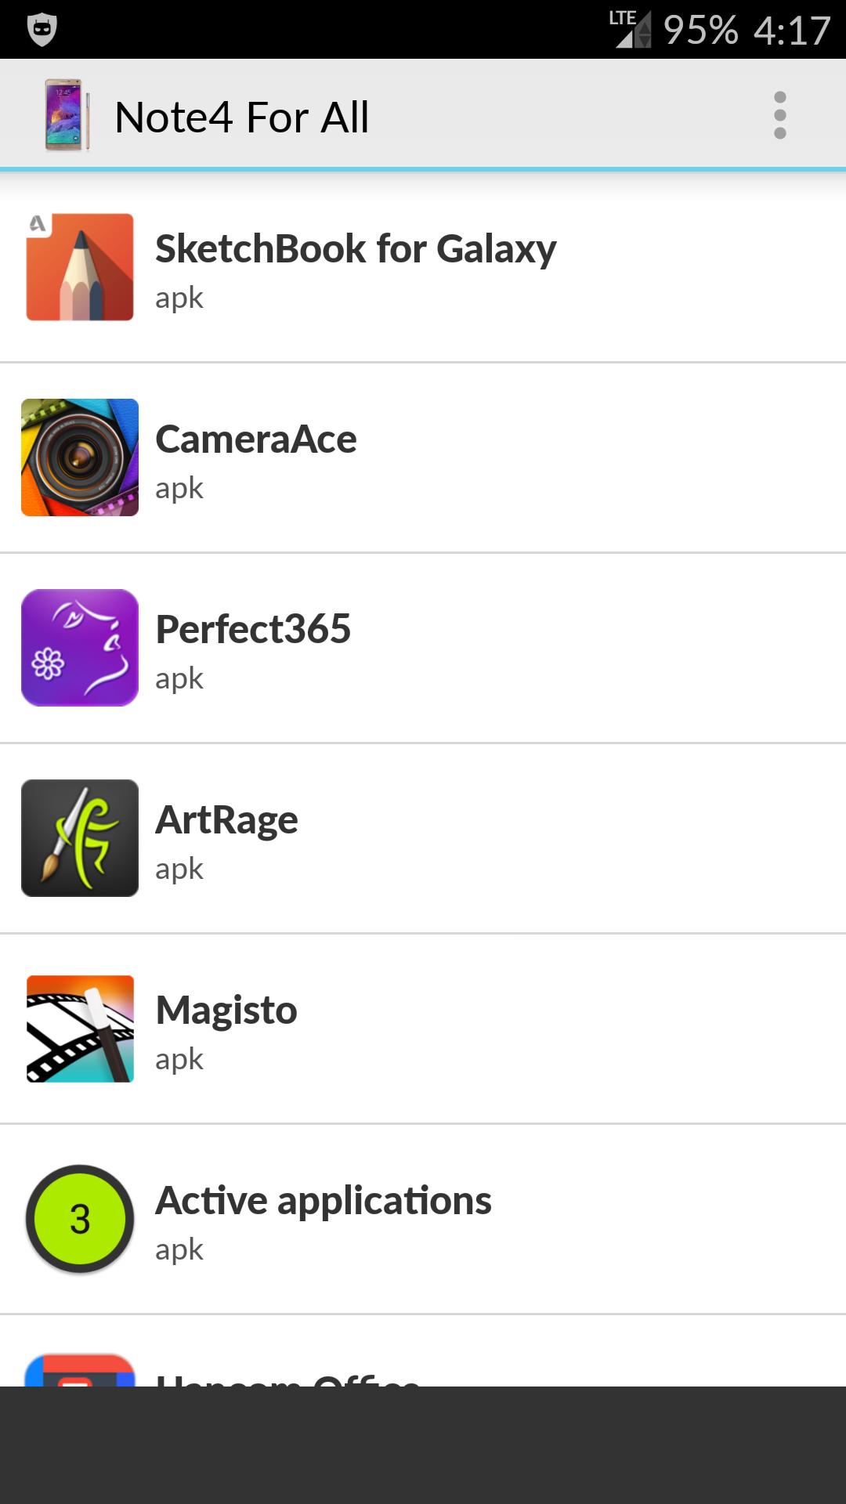The height and width of the screenshot is (1504, 846).
Task: Tap the apk label under Magisto
Action: click(179, 1059)
